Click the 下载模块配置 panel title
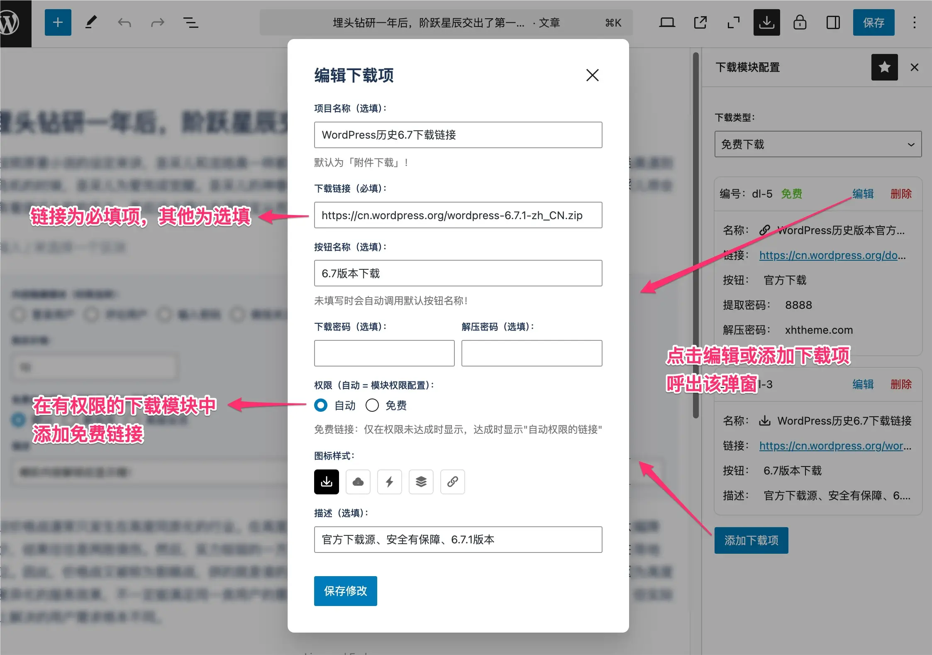932x655 pixels. coord(748,67)
